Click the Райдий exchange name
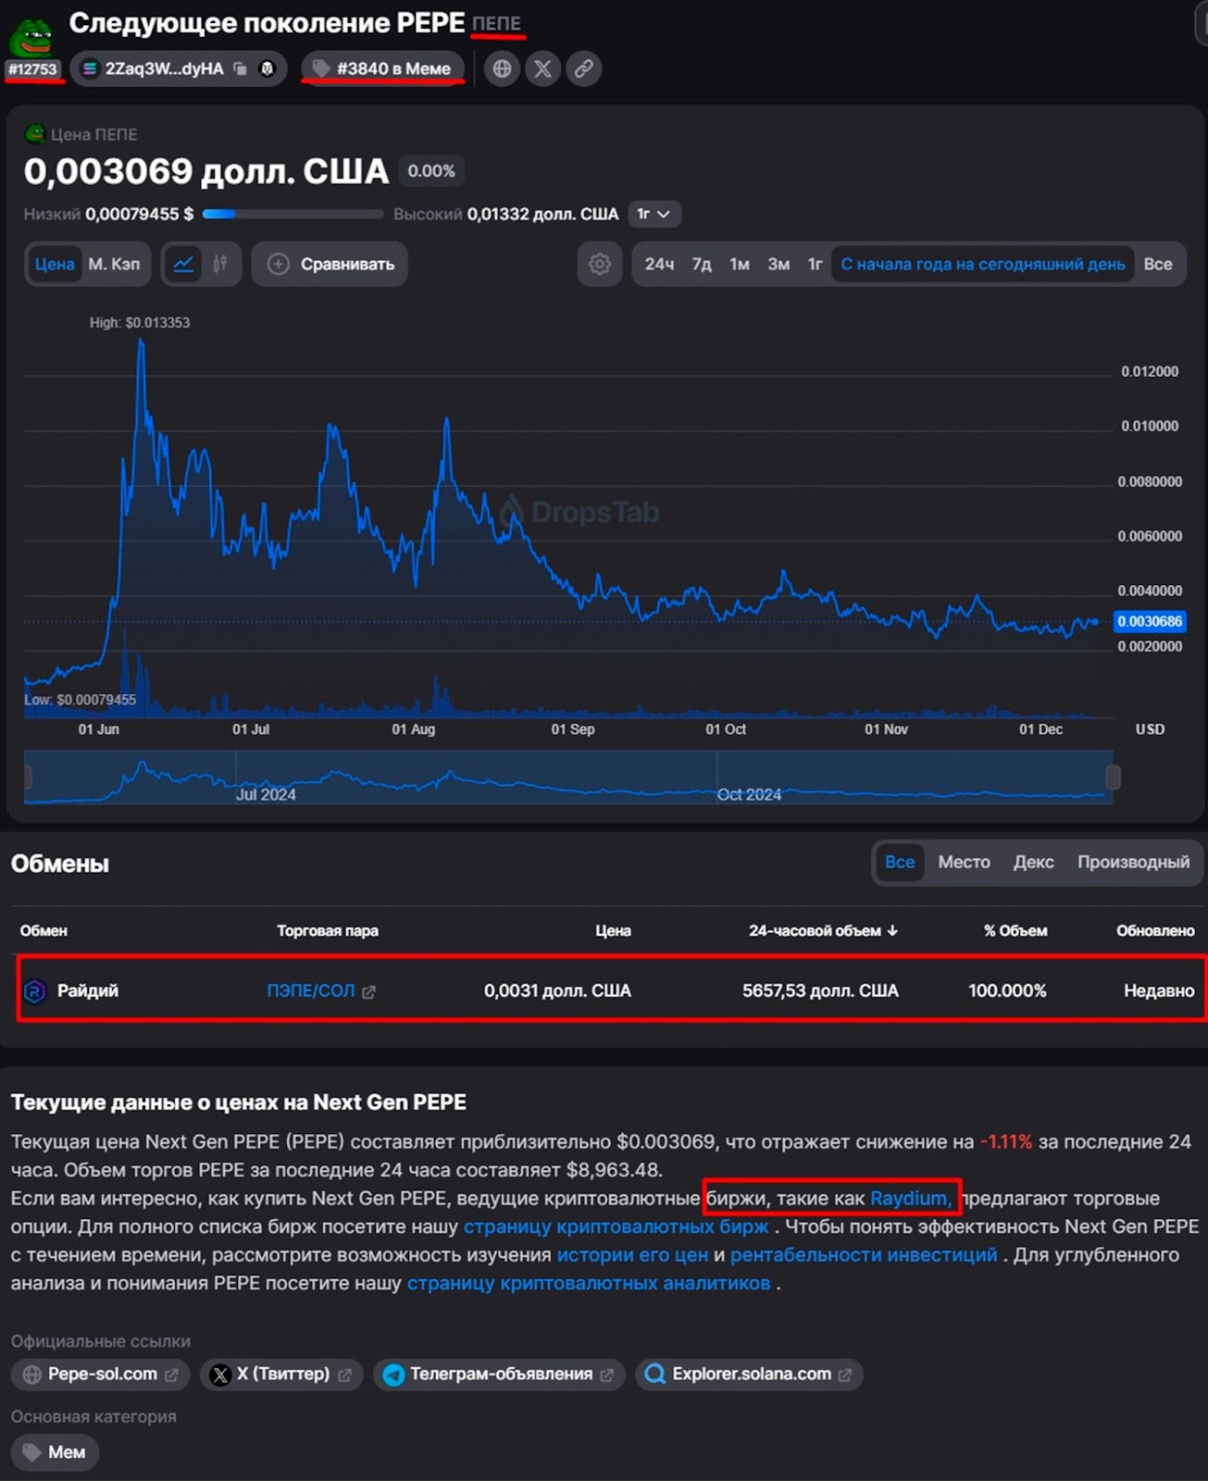 pyautogui.click(x=88, y=991)
